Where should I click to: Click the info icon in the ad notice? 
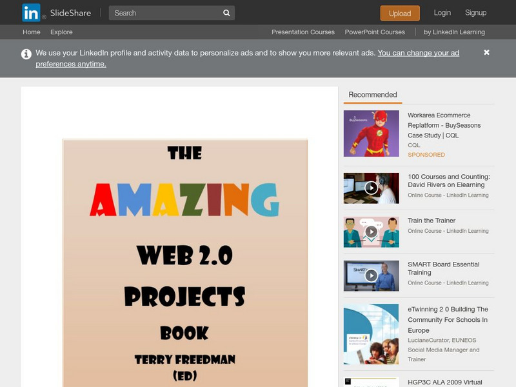point(25,54)
